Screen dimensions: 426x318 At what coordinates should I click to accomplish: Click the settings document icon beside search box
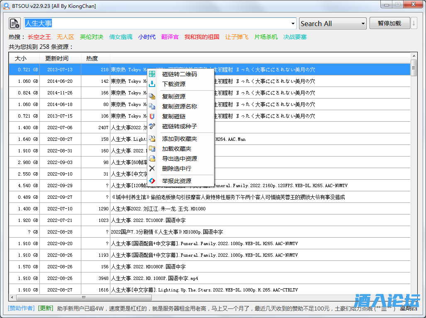tap(15, 23)
